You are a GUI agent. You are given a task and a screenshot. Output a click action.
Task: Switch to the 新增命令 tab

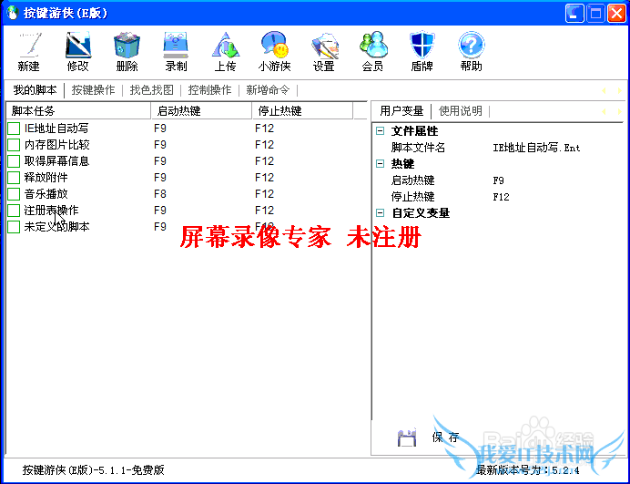click(x=268, y=89)
